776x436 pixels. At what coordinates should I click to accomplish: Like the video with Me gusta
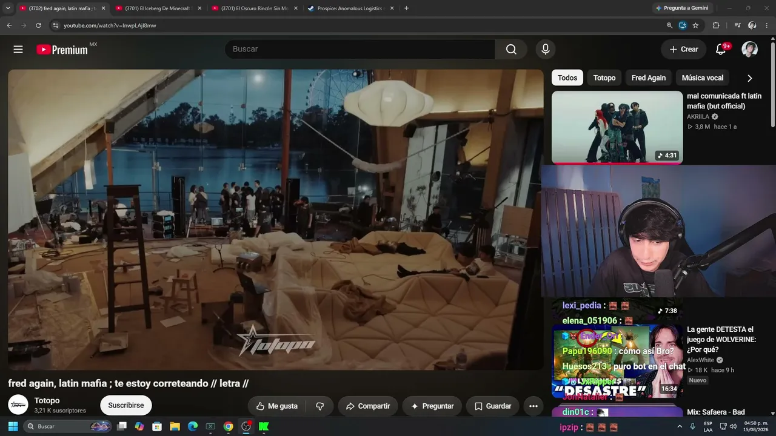[x=276, y=406]
